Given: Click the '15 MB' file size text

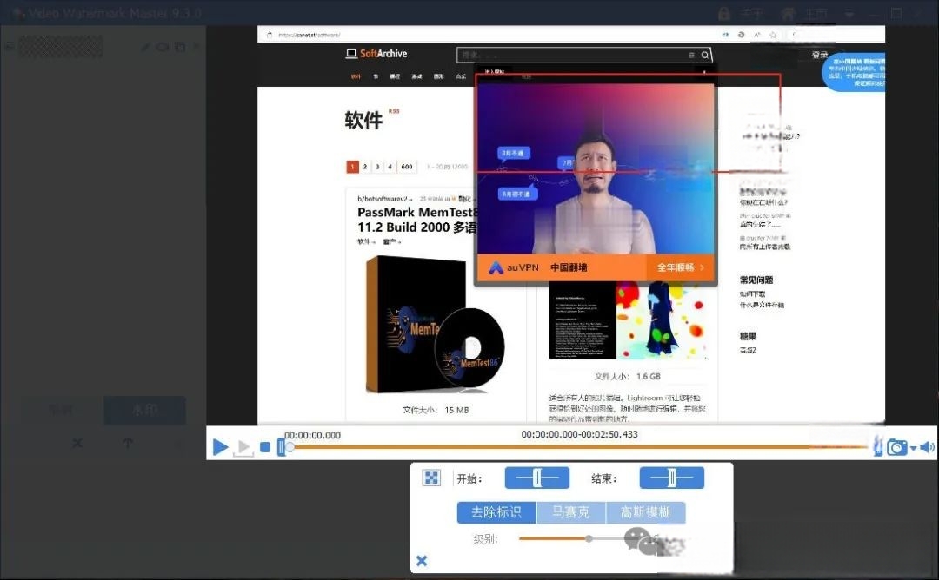Looking at the screenshot, I should [x=457, y=410].
